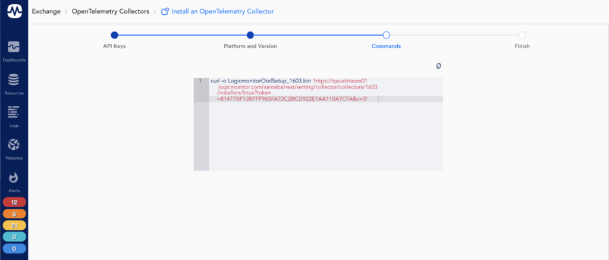Click the install collector icon in breadcrumb
The width and height of the screenshot is (609, 260).
click(x=165, y=12)
